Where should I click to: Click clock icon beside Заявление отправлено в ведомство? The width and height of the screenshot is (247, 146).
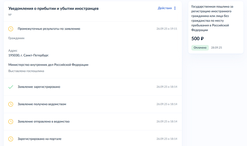(11, 121)
